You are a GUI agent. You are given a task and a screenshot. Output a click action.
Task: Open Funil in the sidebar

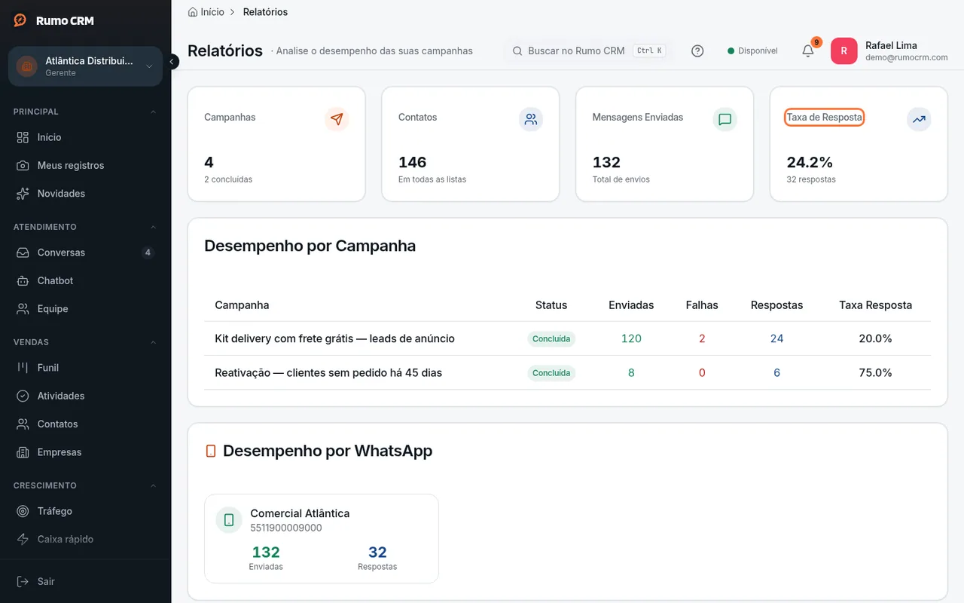coord(85,368)
